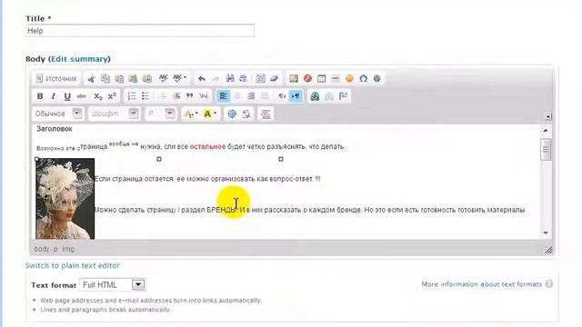Click the Insert Horizontal Line icon
The image size is (582, 327).
[x=336, y=78]
